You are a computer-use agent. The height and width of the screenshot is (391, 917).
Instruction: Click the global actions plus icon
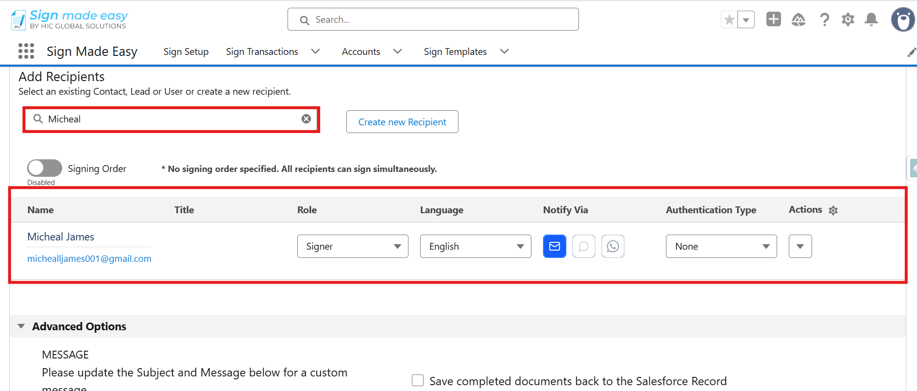tap(774, 19)
